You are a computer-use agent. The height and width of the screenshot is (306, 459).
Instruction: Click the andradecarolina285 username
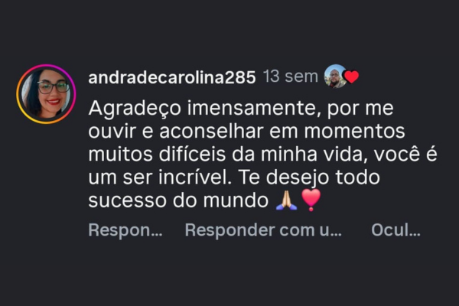tap(172, 77)
